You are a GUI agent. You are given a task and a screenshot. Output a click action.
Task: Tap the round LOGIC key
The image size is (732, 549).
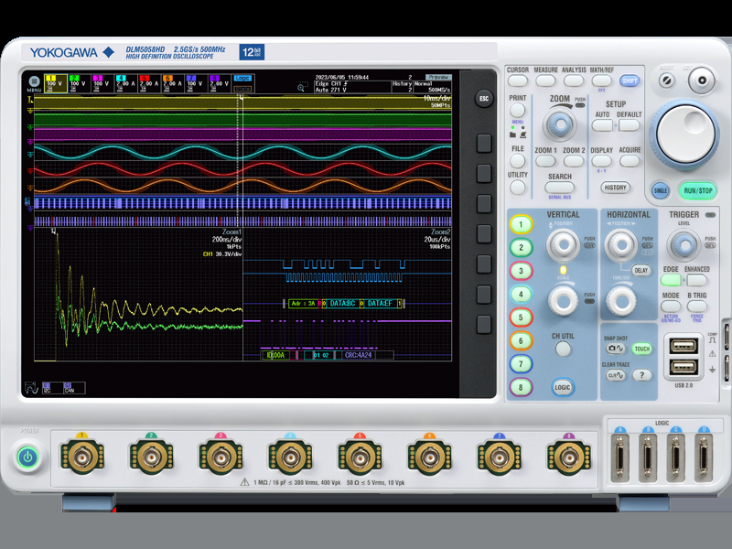point(563,387)
